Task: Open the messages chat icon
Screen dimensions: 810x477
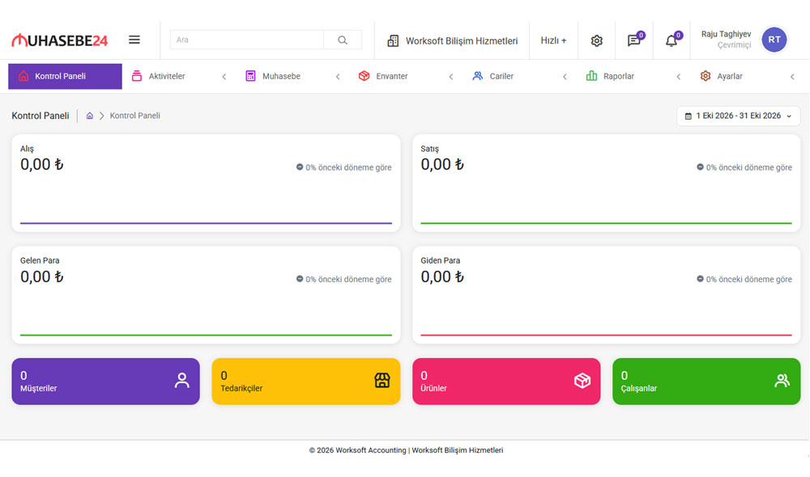Action: tap(634, 40)
